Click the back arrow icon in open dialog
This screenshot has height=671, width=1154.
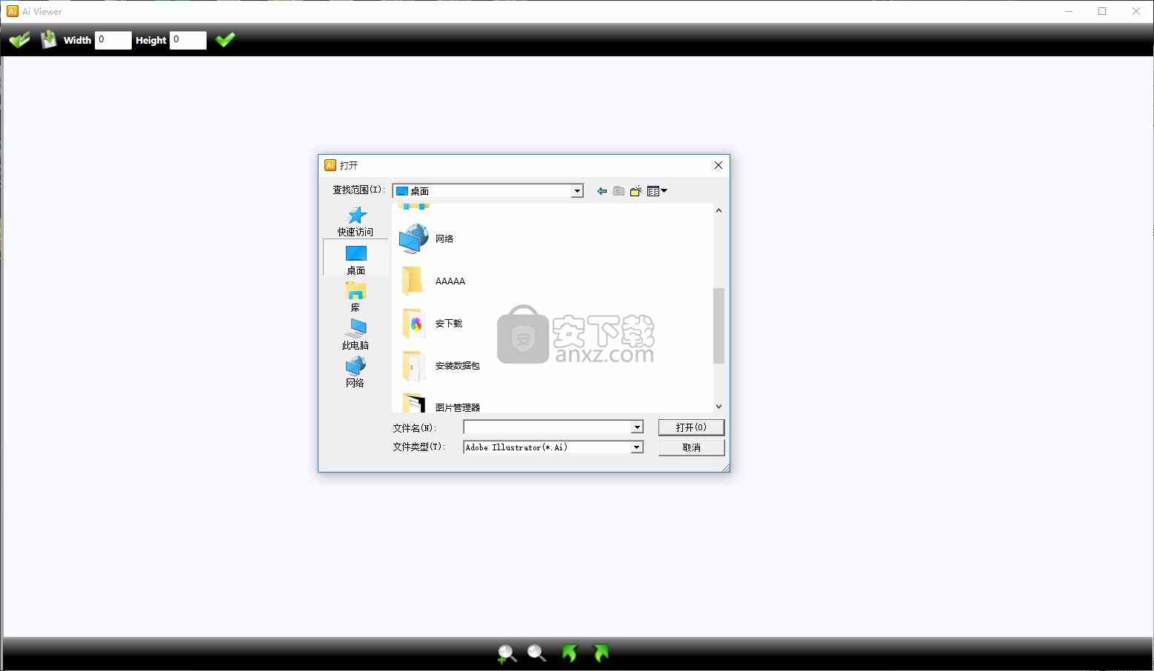(602, 191)
